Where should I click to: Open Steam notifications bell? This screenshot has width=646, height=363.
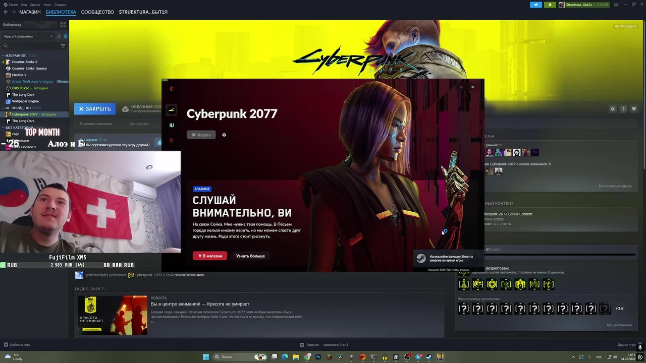point(550,5)
